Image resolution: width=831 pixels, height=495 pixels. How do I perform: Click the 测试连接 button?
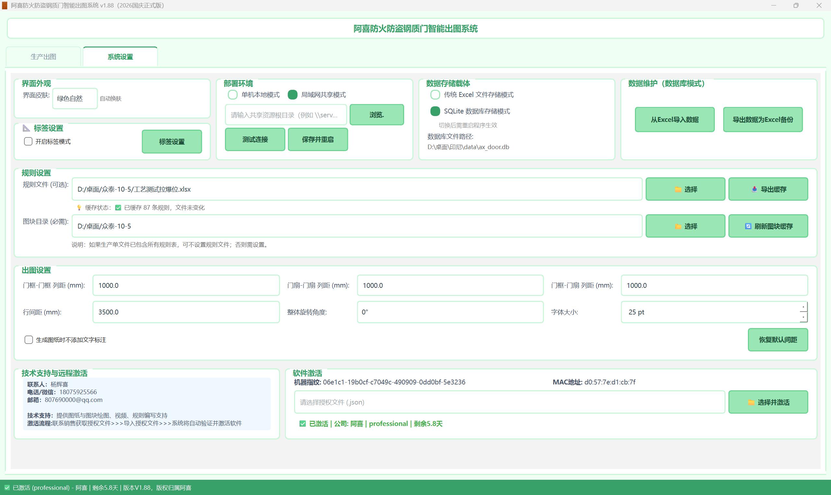[x=255, y=139]
